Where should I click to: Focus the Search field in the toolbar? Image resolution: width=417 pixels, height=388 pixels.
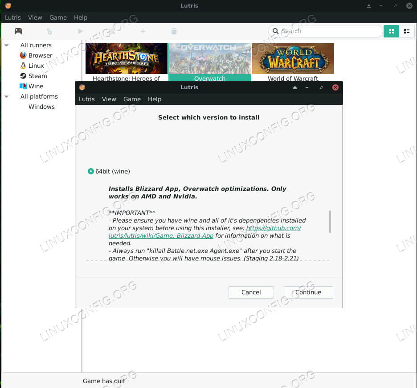pyautogui.click(x=325, y=31)
